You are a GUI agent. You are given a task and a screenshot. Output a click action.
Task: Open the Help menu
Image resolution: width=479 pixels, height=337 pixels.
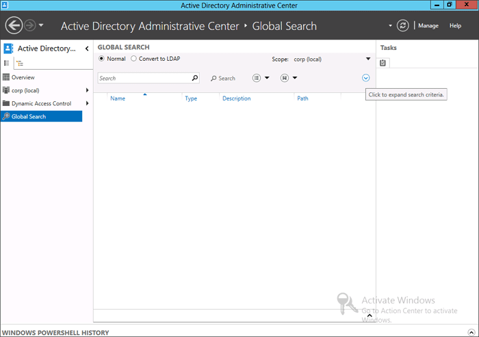click(x=455, y=26)
